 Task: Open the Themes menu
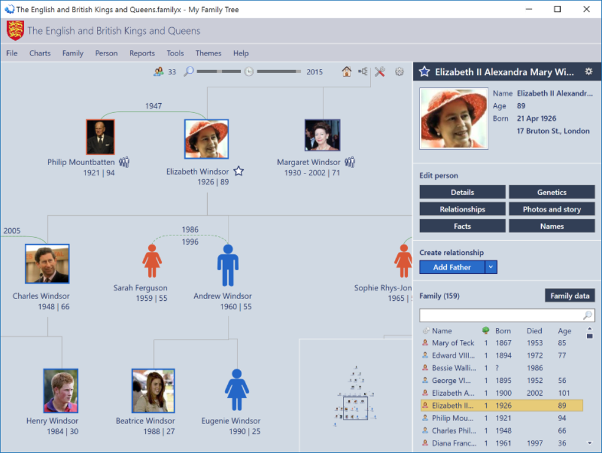click(x=208, y=53)
